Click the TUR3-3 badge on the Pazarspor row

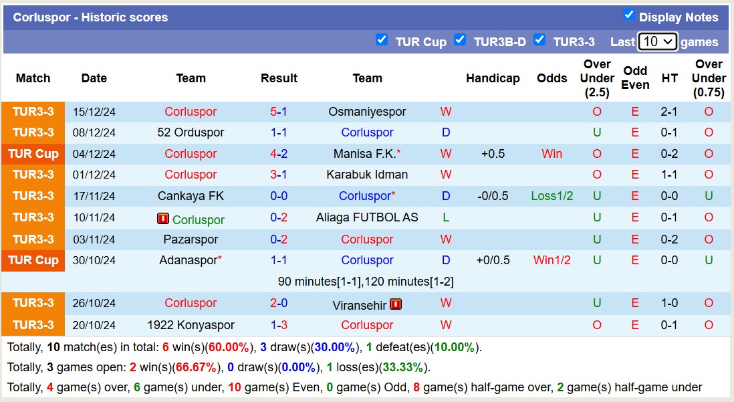coord(33,239)
